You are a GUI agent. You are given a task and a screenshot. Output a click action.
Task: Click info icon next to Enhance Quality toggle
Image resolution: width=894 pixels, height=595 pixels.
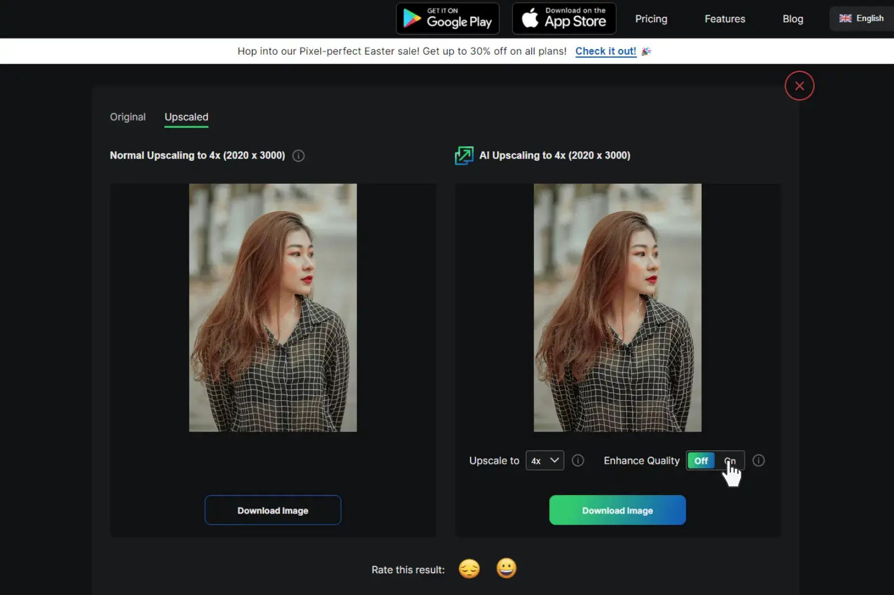click(x=758, y=460)
